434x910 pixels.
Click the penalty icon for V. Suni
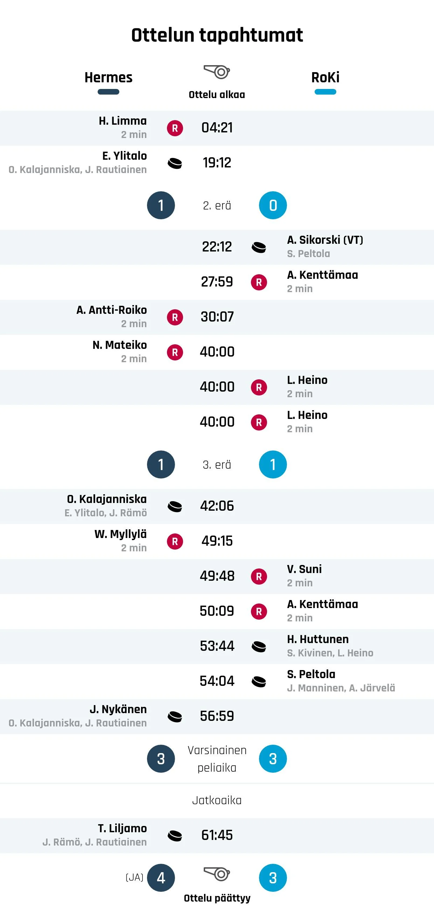(259, 576)
